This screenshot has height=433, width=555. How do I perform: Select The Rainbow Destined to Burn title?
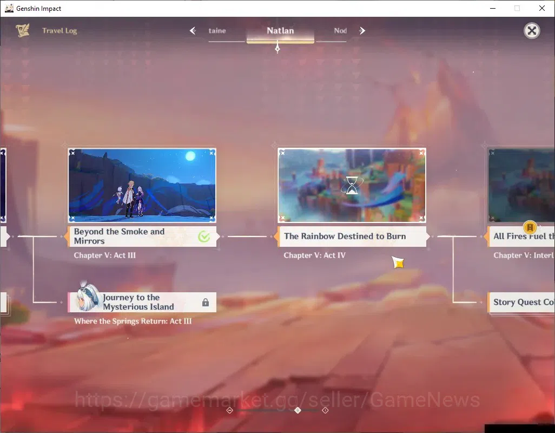tap(345, 236)
